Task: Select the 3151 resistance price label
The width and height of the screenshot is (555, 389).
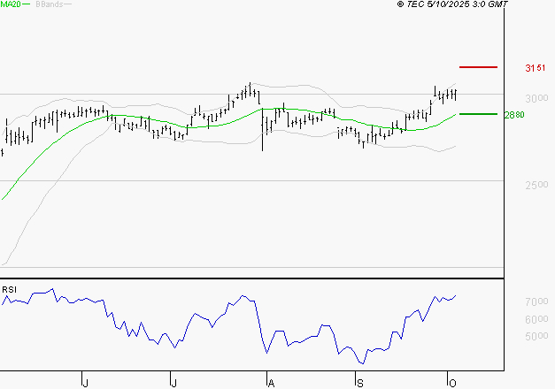Action: point(535,68)
